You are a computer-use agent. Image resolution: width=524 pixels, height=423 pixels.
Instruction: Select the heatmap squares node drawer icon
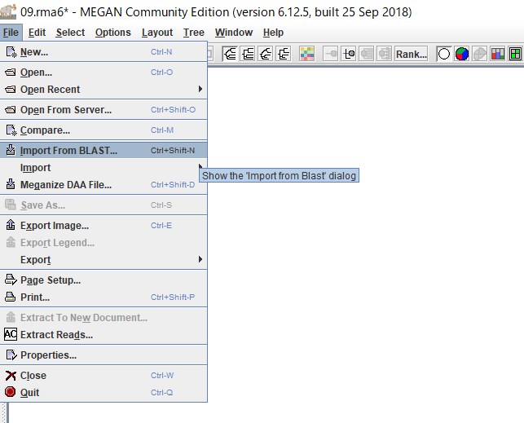[x=515, y=54]
